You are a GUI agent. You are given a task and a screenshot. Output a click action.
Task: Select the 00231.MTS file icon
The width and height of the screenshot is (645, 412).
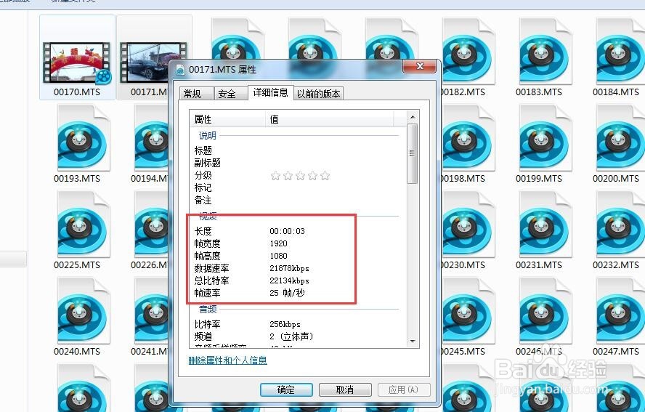[x=545, y=225]
